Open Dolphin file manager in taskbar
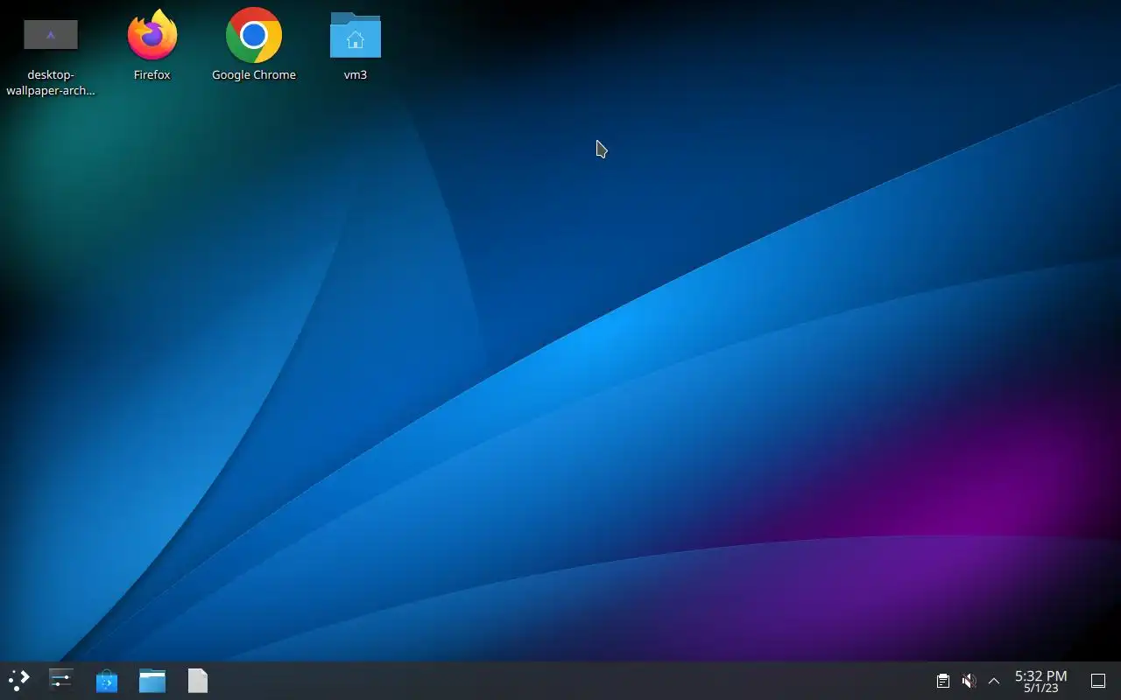Image resolution: width=1121 pixels, height=700 pixels. 152,681
